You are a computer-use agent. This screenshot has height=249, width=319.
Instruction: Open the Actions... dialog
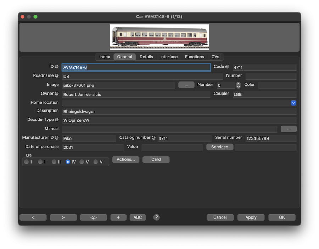(x=126, y=159)
